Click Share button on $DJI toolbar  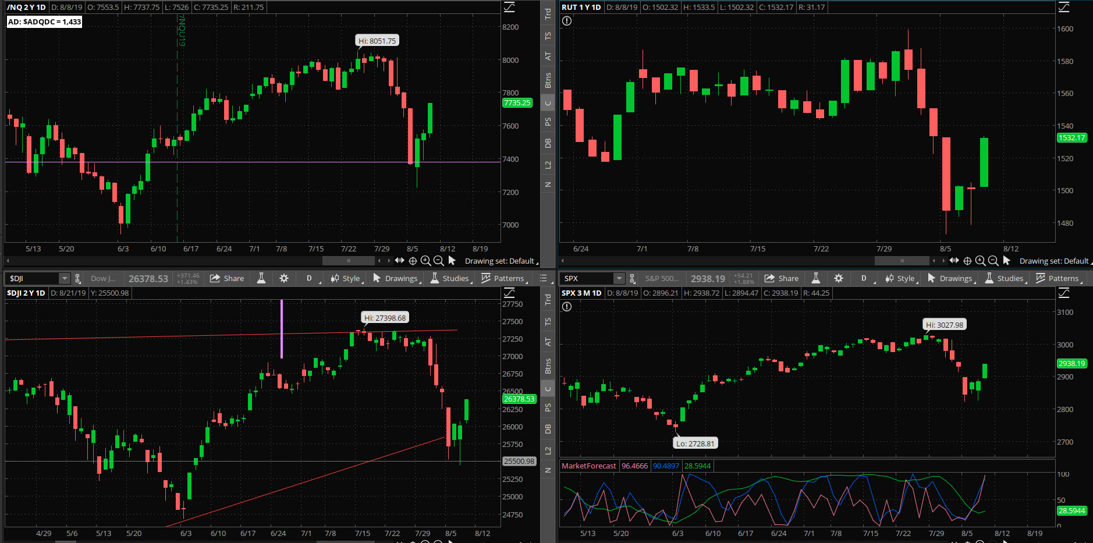[x=227, y=278]
